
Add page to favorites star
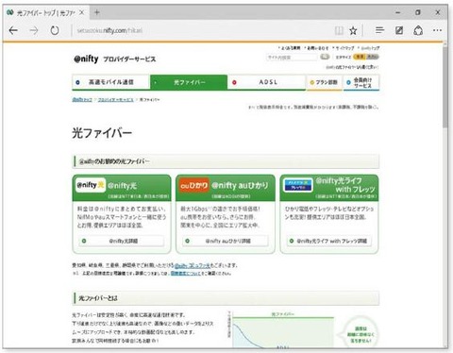tap(353, 30)
